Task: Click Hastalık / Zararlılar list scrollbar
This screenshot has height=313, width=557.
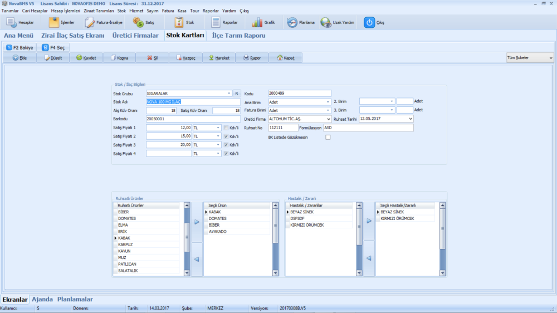Action: pyautogui.click(x=359, y=239)
